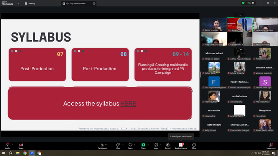The height and width of the screenshot is (156, 278).
Task: Select Dafina Meira's video thumbnail
Action: [x=239, y=39]
